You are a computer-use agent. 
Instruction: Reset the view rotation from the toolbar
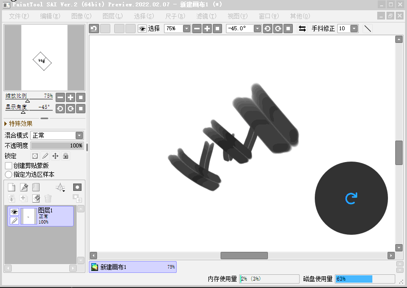(x=288, y=29)
